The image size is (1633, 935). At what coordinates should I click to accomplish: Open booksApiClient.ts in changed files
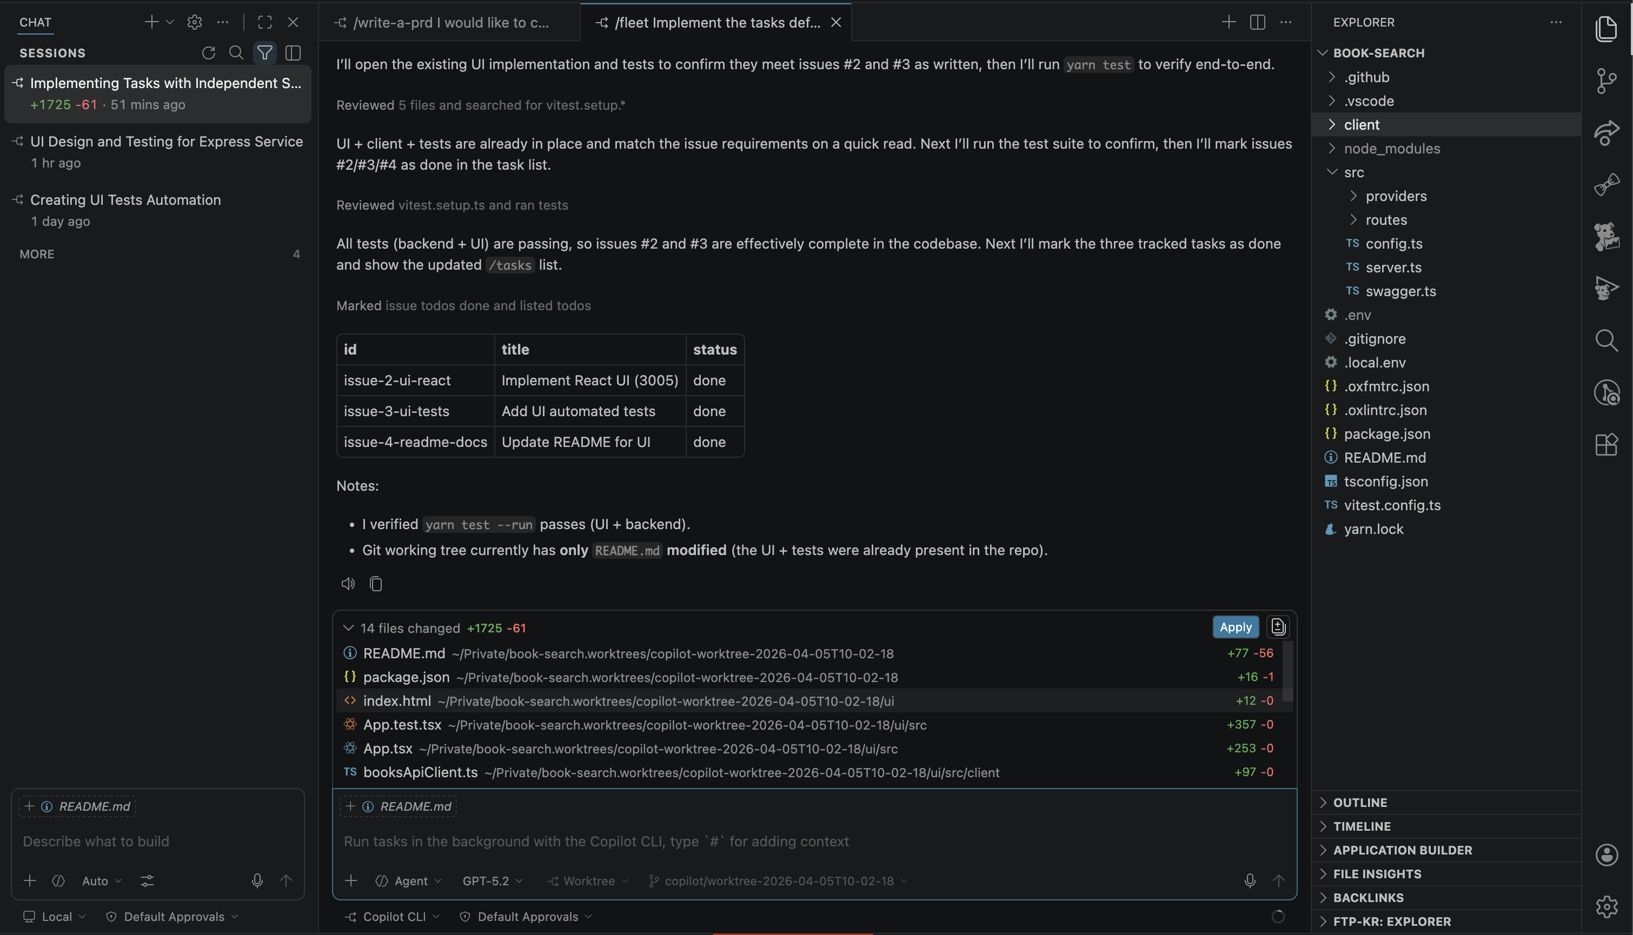808,772
